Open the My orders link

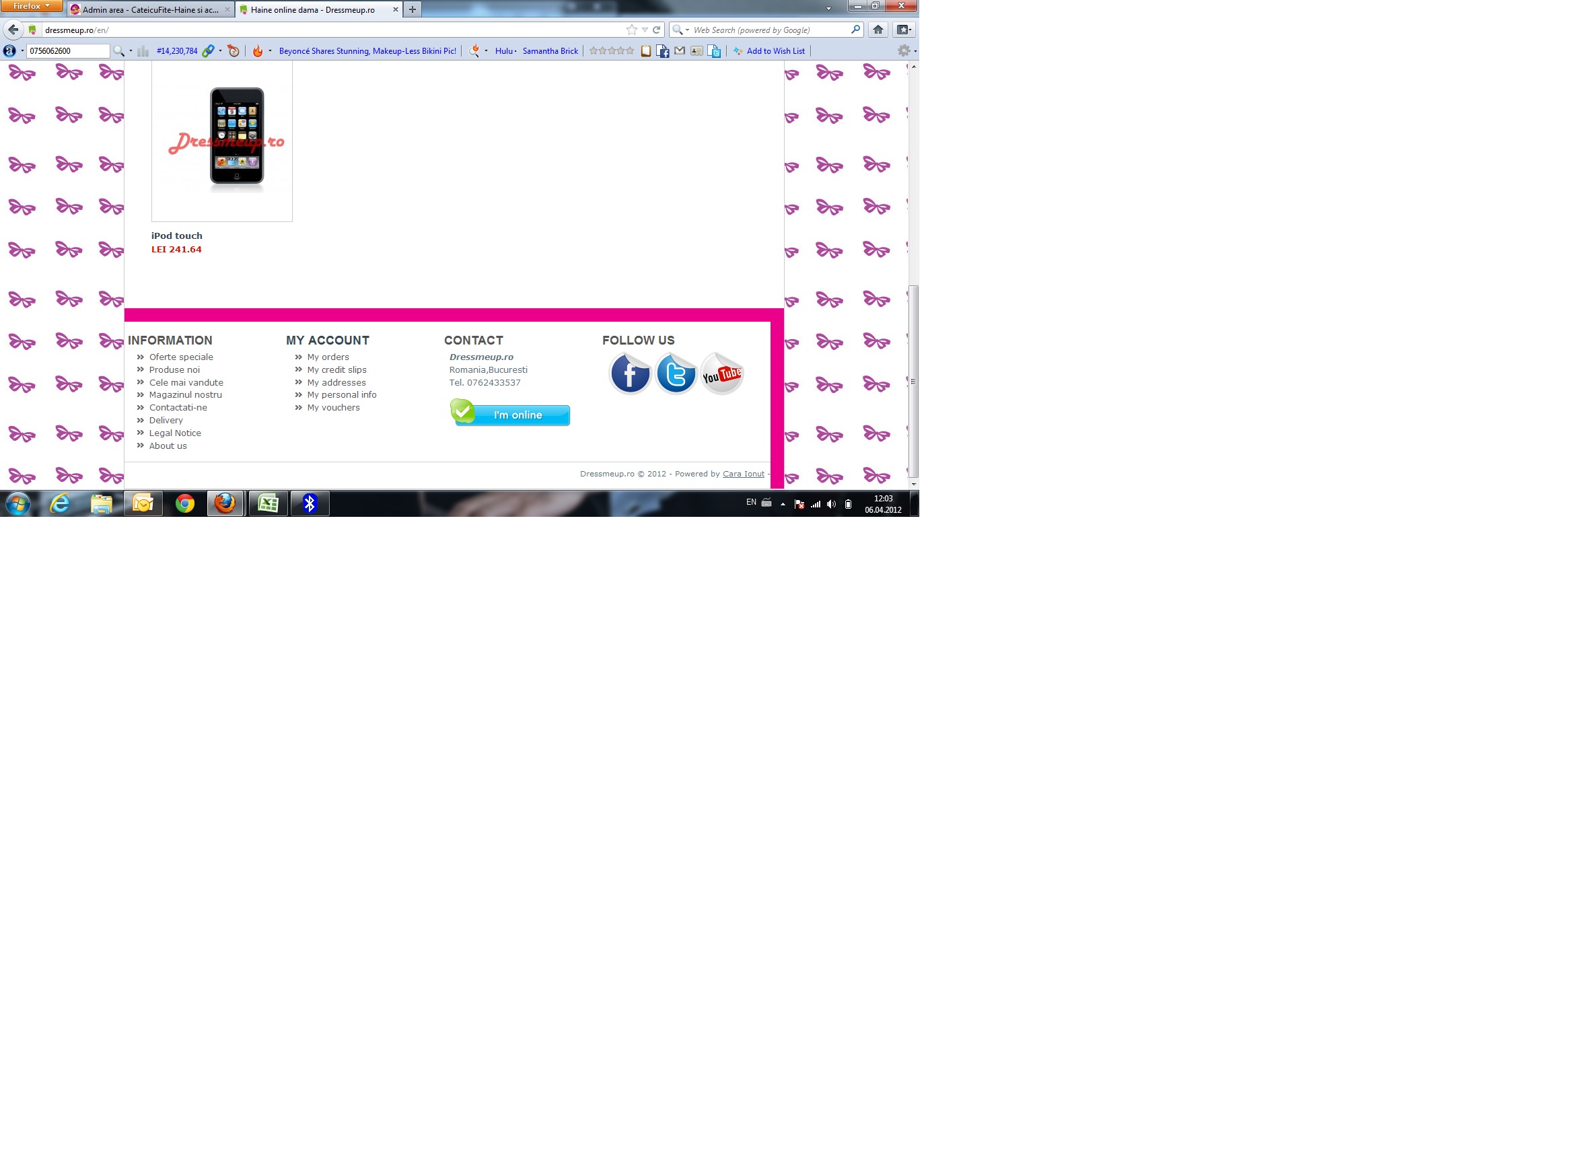click(x=328, y=357)
